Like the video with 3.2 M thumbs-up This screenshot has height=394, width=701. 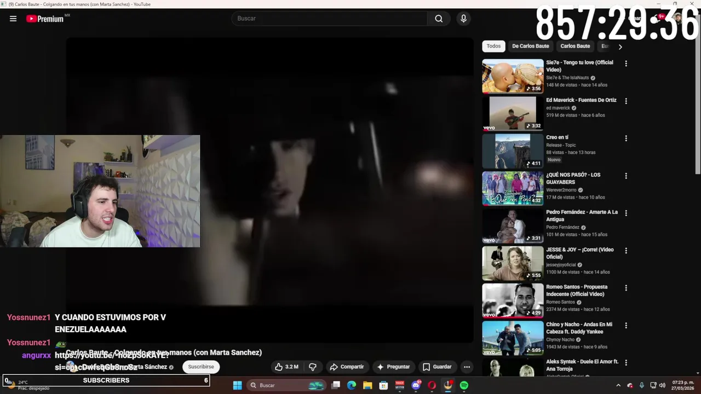(286, 367)
